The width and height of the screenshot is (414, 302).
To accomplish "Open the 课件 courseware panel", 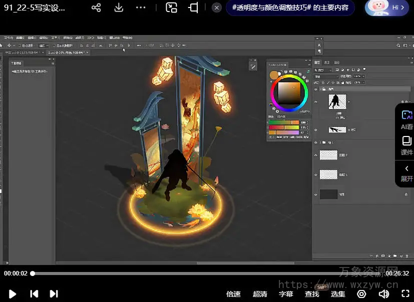I will coord(406,145).
